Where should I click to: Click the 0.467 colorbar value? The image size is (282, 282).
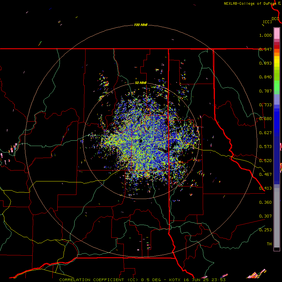(x=265, y=175)
